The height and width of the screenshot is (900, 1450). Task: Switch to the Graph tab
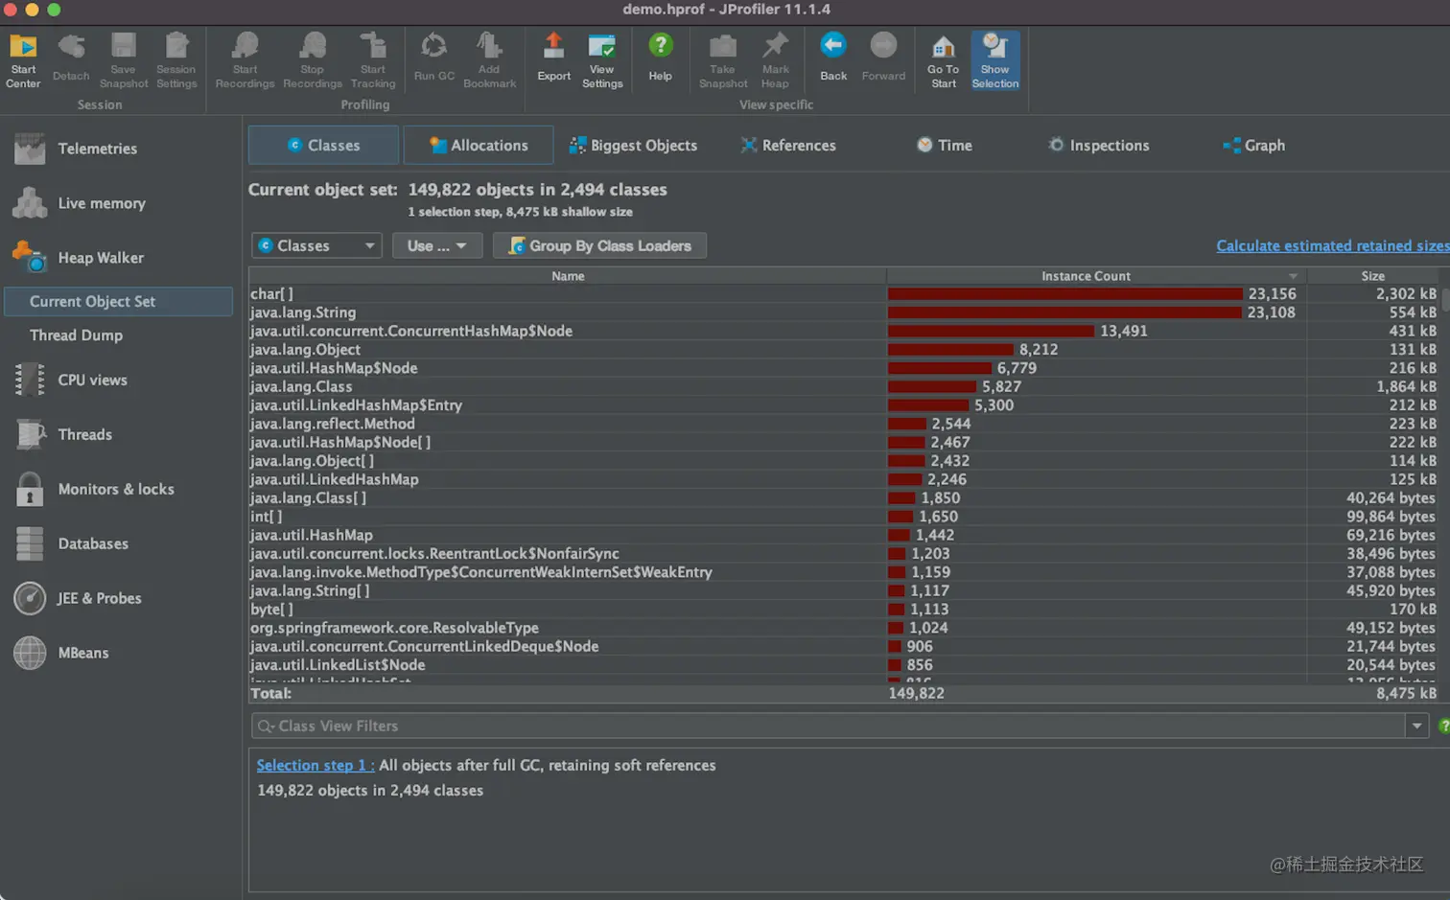1253,145
